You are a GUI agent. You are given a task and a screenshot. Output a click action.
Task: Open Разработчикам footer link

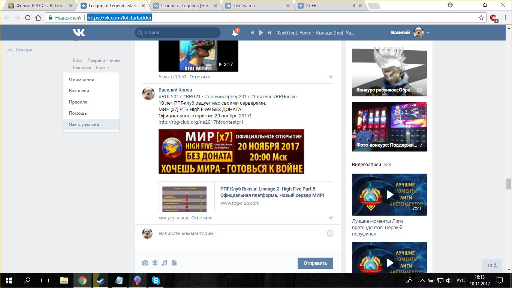(104, 60)
